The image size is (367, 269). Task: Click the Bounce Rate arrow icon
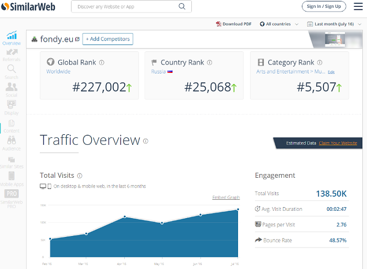258,240
